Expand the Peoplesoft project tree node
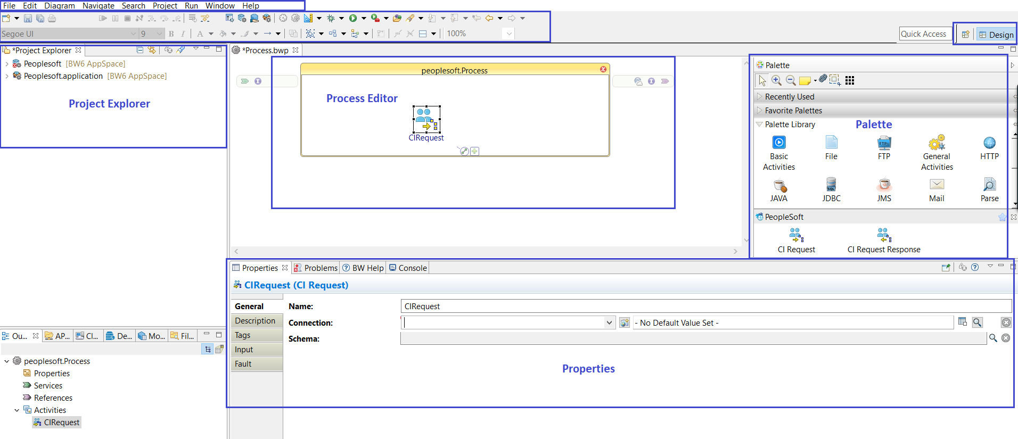Viewport: 1018px width, 439px height. coord(7,64)
